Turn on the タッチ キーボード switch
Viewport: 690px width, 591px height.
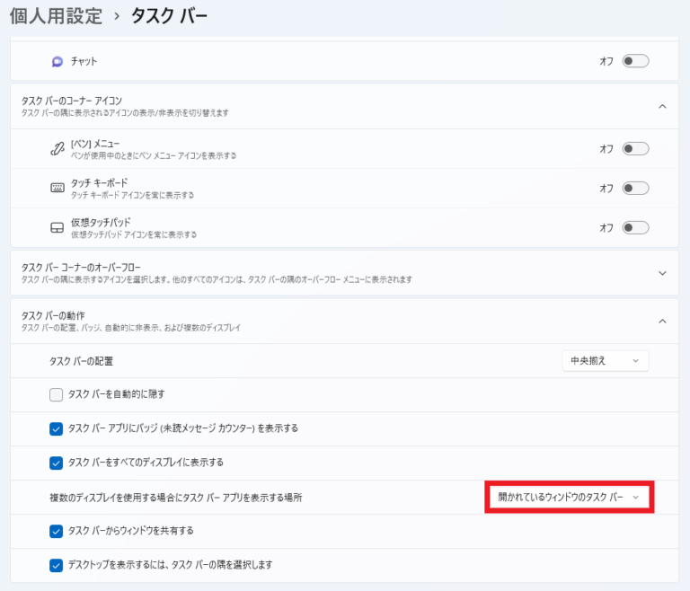point(635,189)
